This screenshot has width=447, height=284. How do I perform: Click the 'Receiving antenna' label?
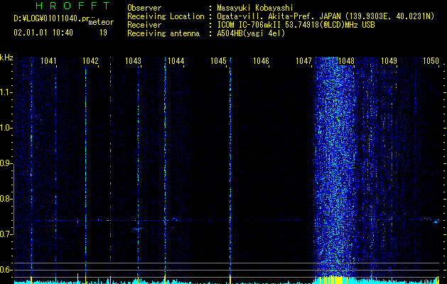(163, 33)
